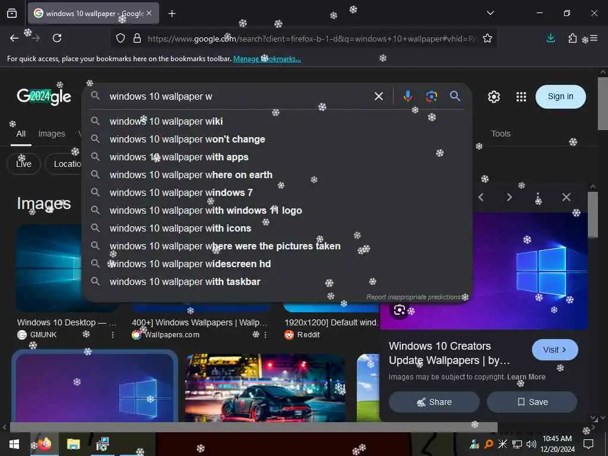608x456 pixels.
Task: Open a new tab with plus button
Action: [x=172, y=14]
